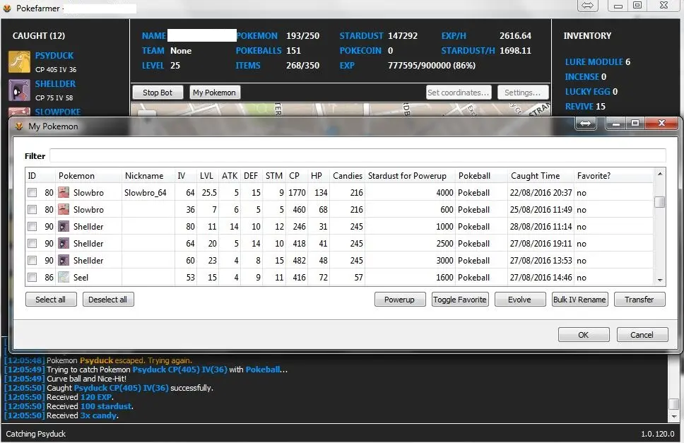Sort by Nickname column header
This screenshot has height=443, width=684.
(148, 176)
